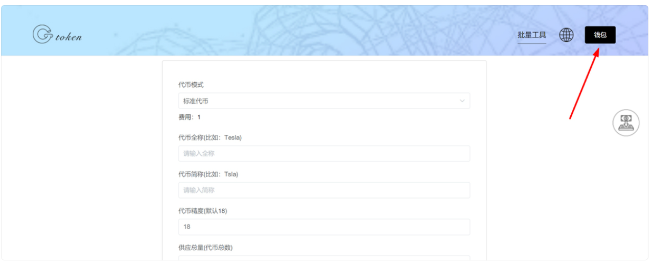Screen dimensions: 653x266
Task: Focus the 请输入全称 full name field
Action: pyautogui.click(x=323, y=154)
